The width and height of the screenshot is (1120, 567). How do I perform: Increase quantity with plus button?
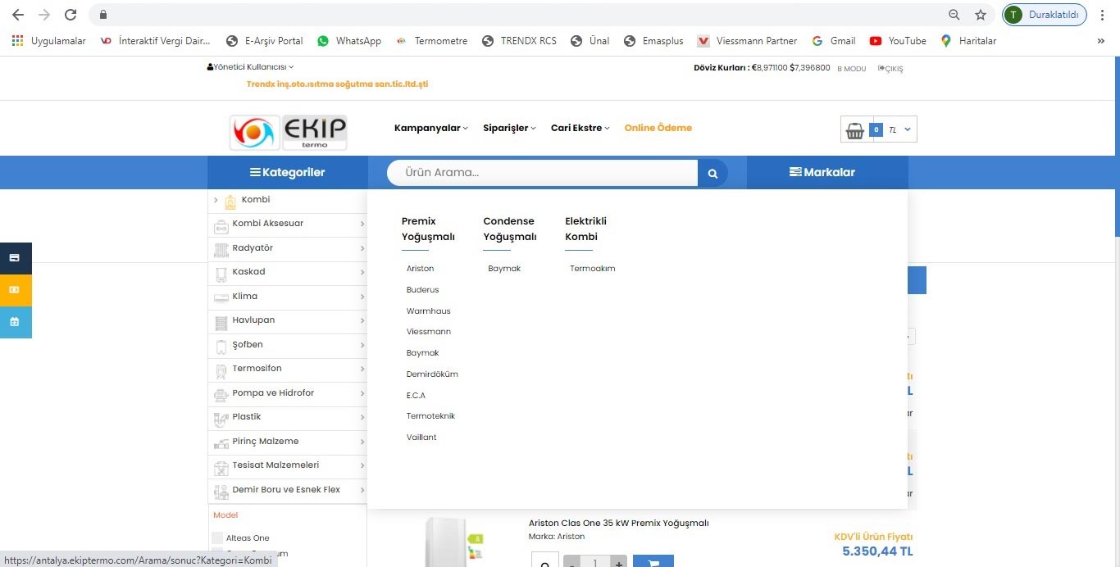[x=618, y=563]
